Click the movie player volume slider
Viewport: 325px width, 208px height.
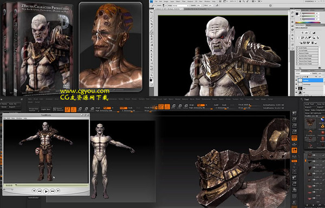pyautogui.click(x=9, y=189)
